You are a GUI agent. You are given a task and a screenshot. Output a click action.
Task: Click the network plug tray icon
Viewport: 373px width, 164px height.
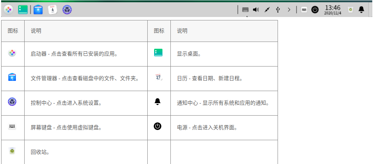[267, 10]
